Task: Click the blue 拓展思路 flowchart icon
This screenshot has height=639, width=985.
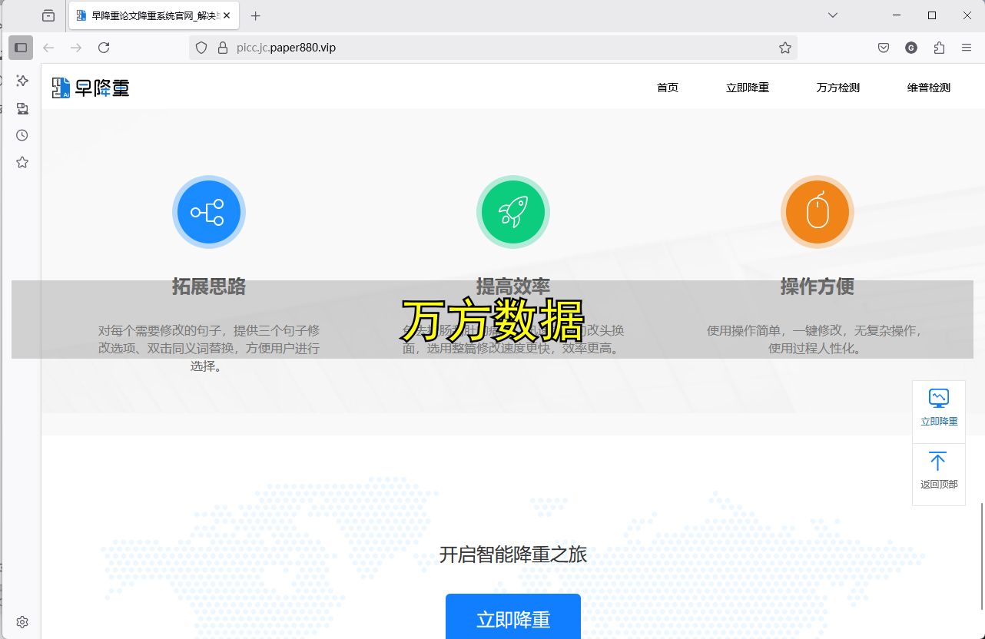Action: pyautogui.click(x=209, y=212)
